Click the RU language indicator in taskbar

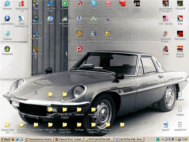(x=157, y=139)
